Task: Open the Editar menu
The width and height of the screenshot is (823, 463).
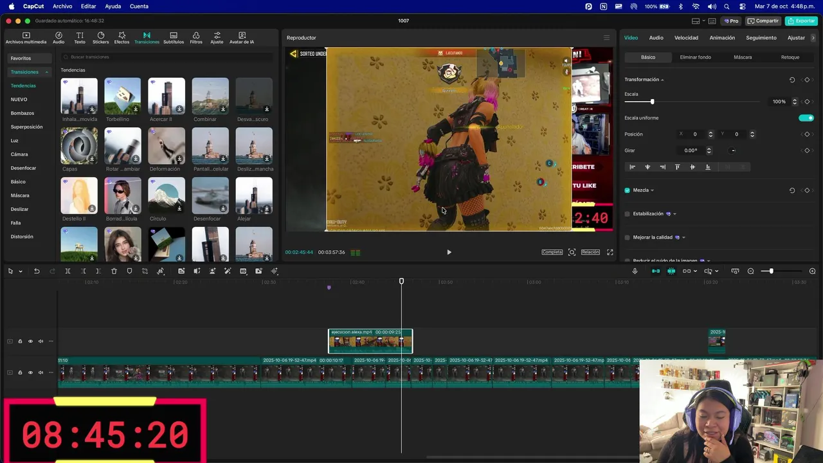Action: (x=88, y=6)
